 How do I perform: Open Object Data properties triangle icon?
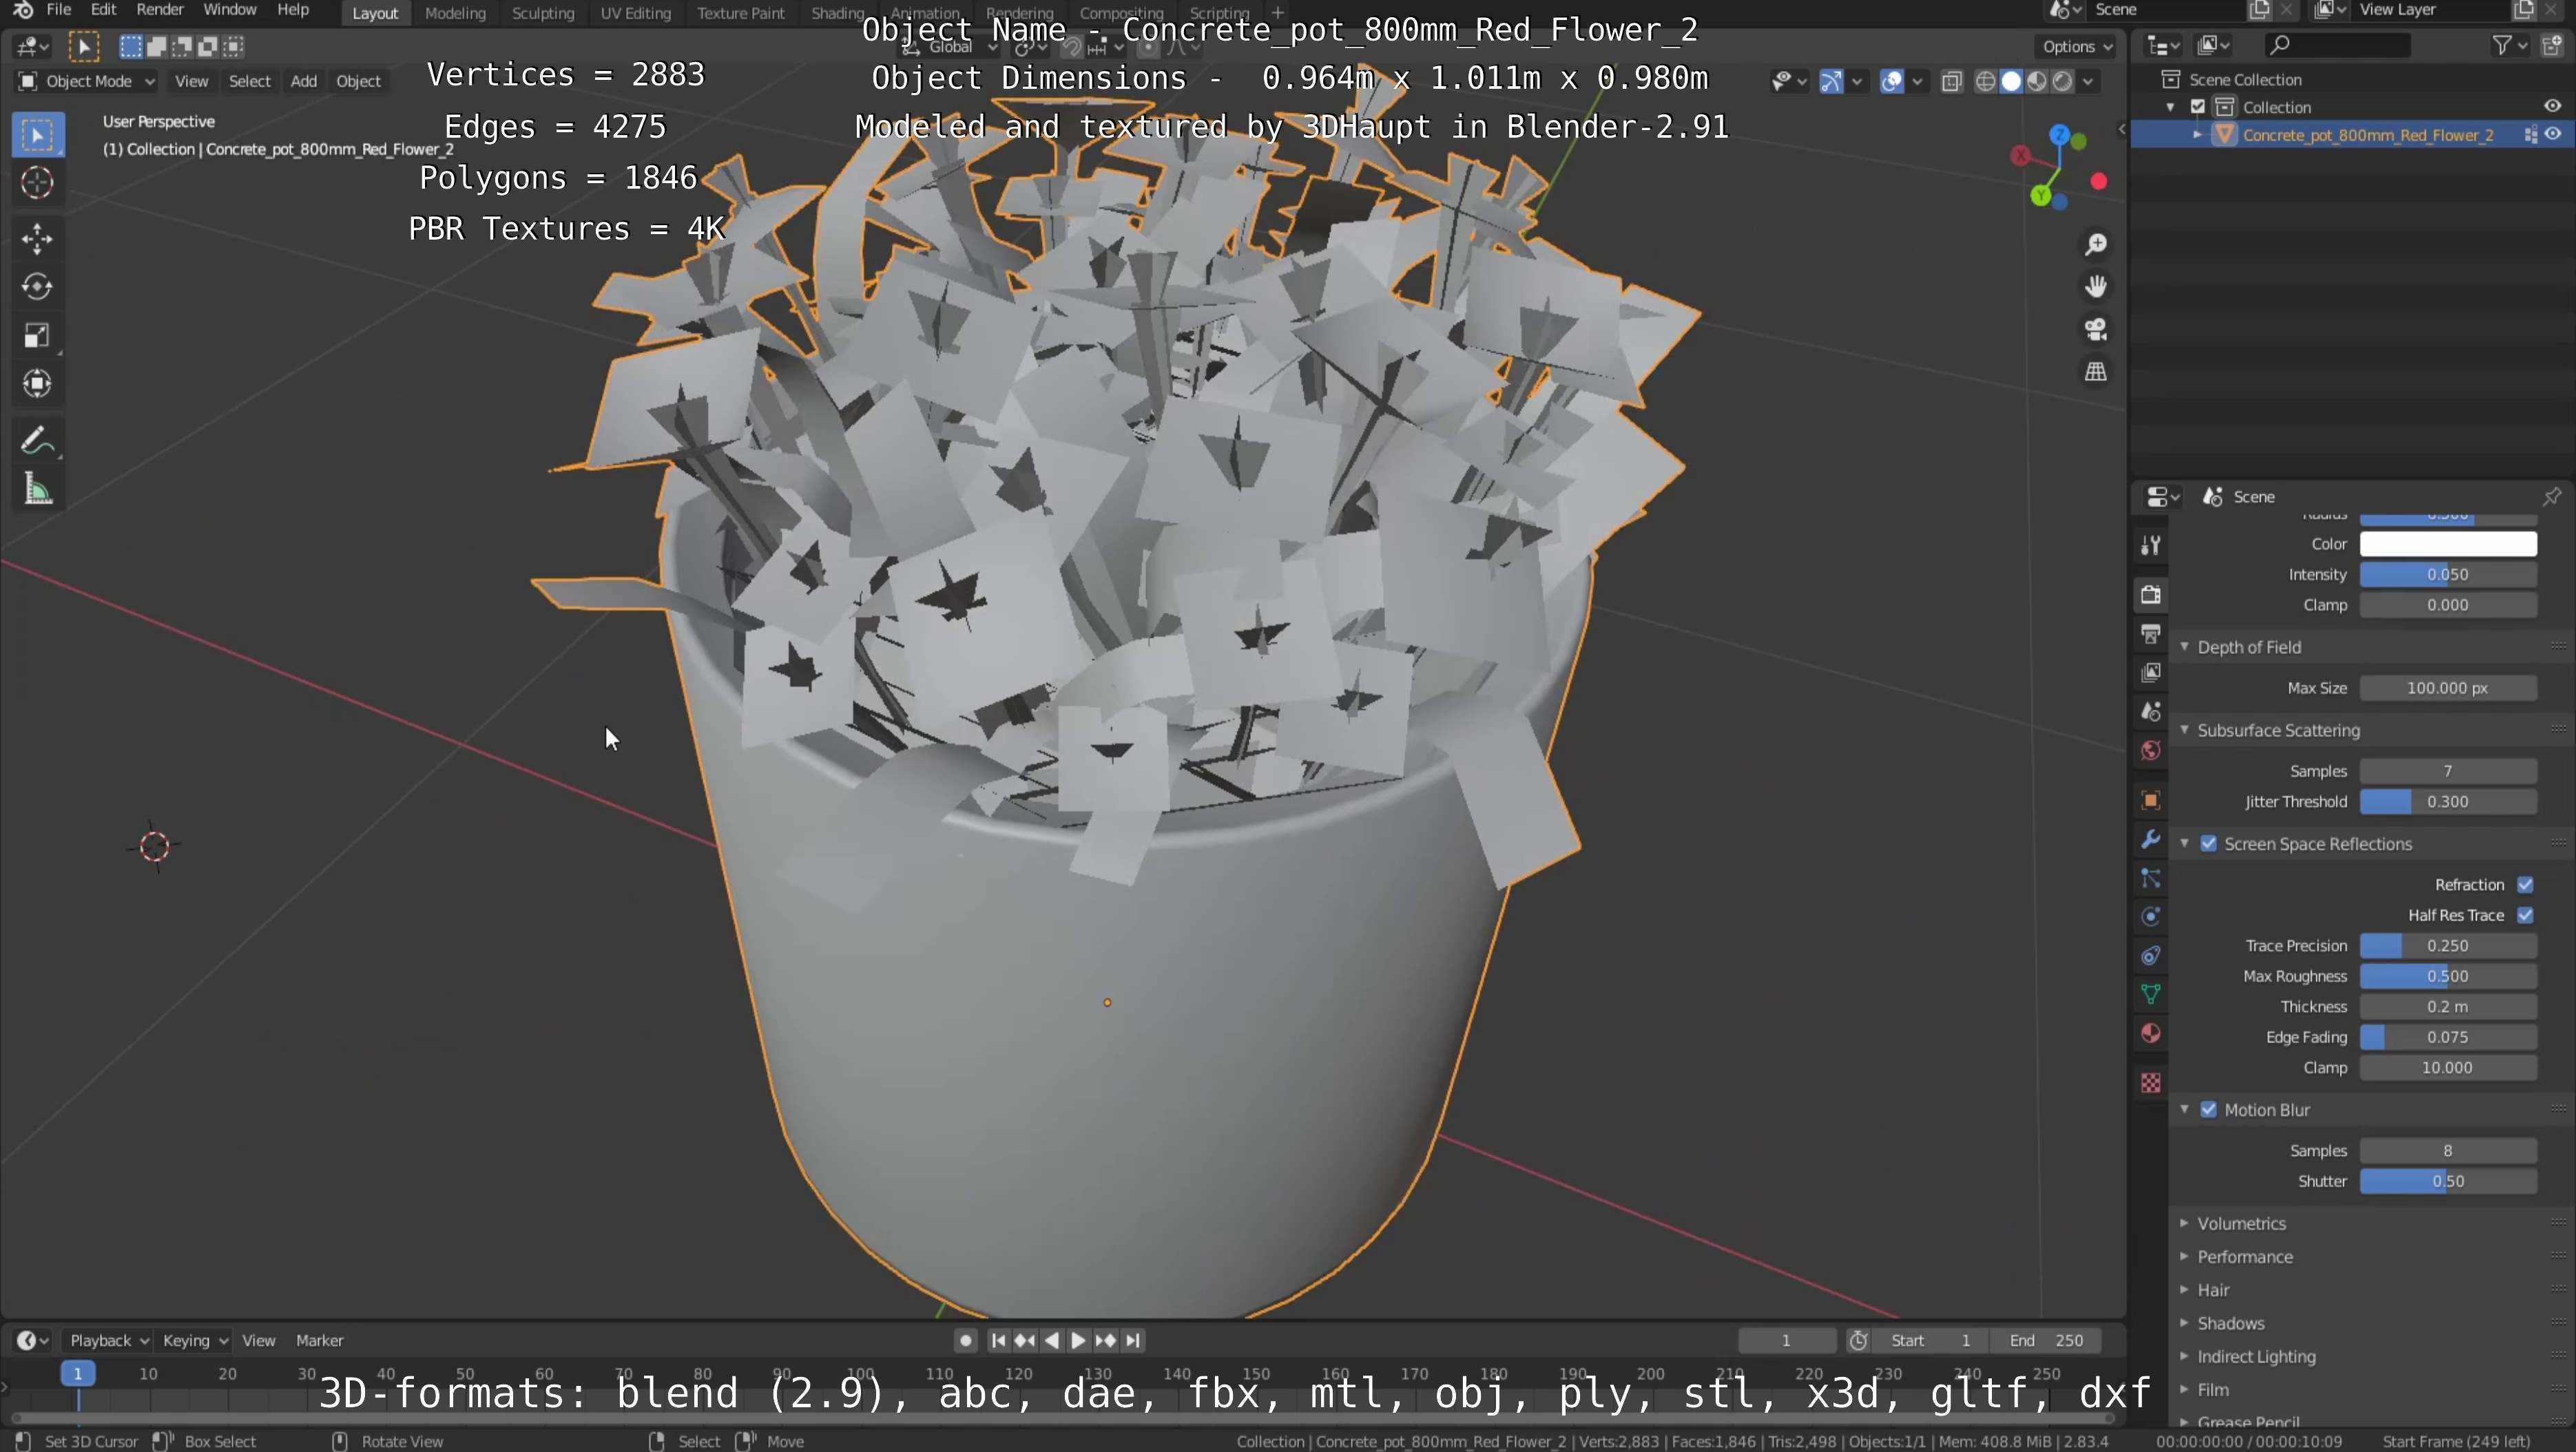[2150, 994]
